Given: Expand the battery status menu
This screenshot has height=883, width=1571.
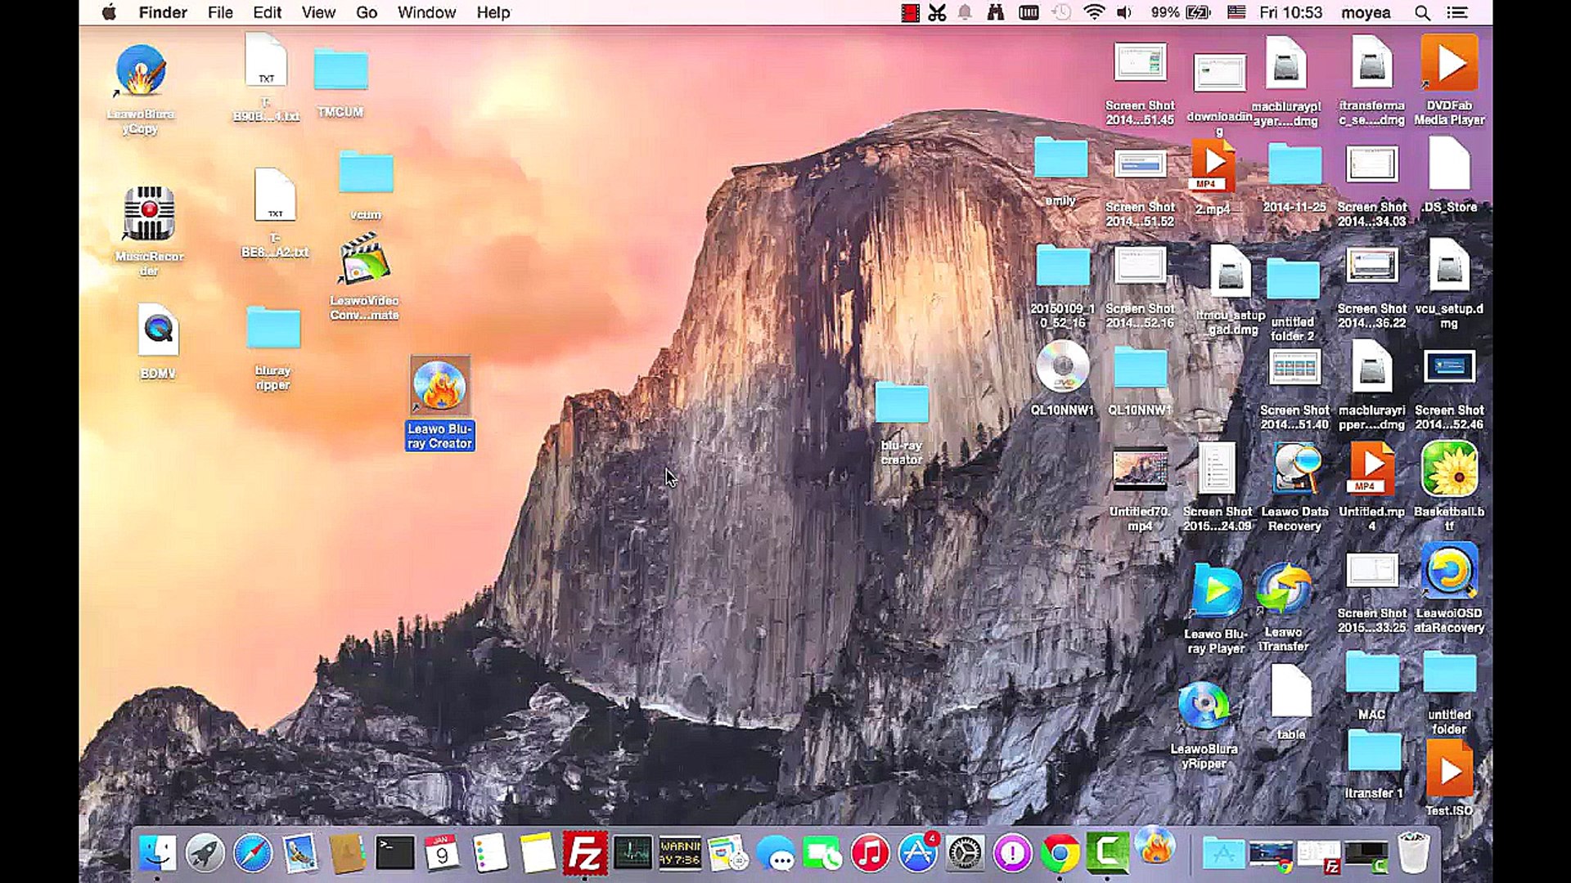Looking at the screenshot, I should [x=1198, y=12].
